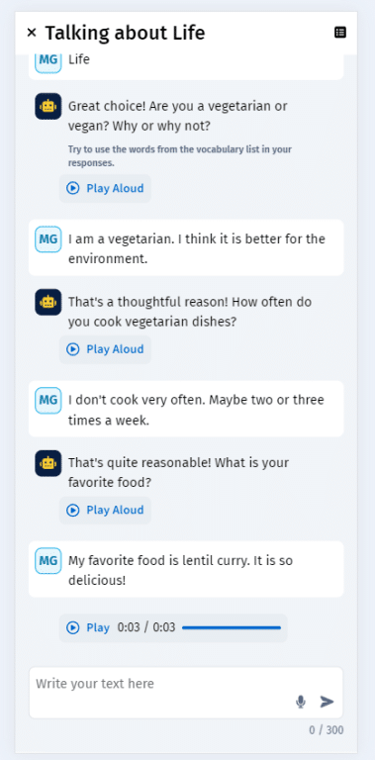The height and width of the screenshot is (760, 375).
Task: Click the audio progress bar of the recording
Action: click(232, 627)
